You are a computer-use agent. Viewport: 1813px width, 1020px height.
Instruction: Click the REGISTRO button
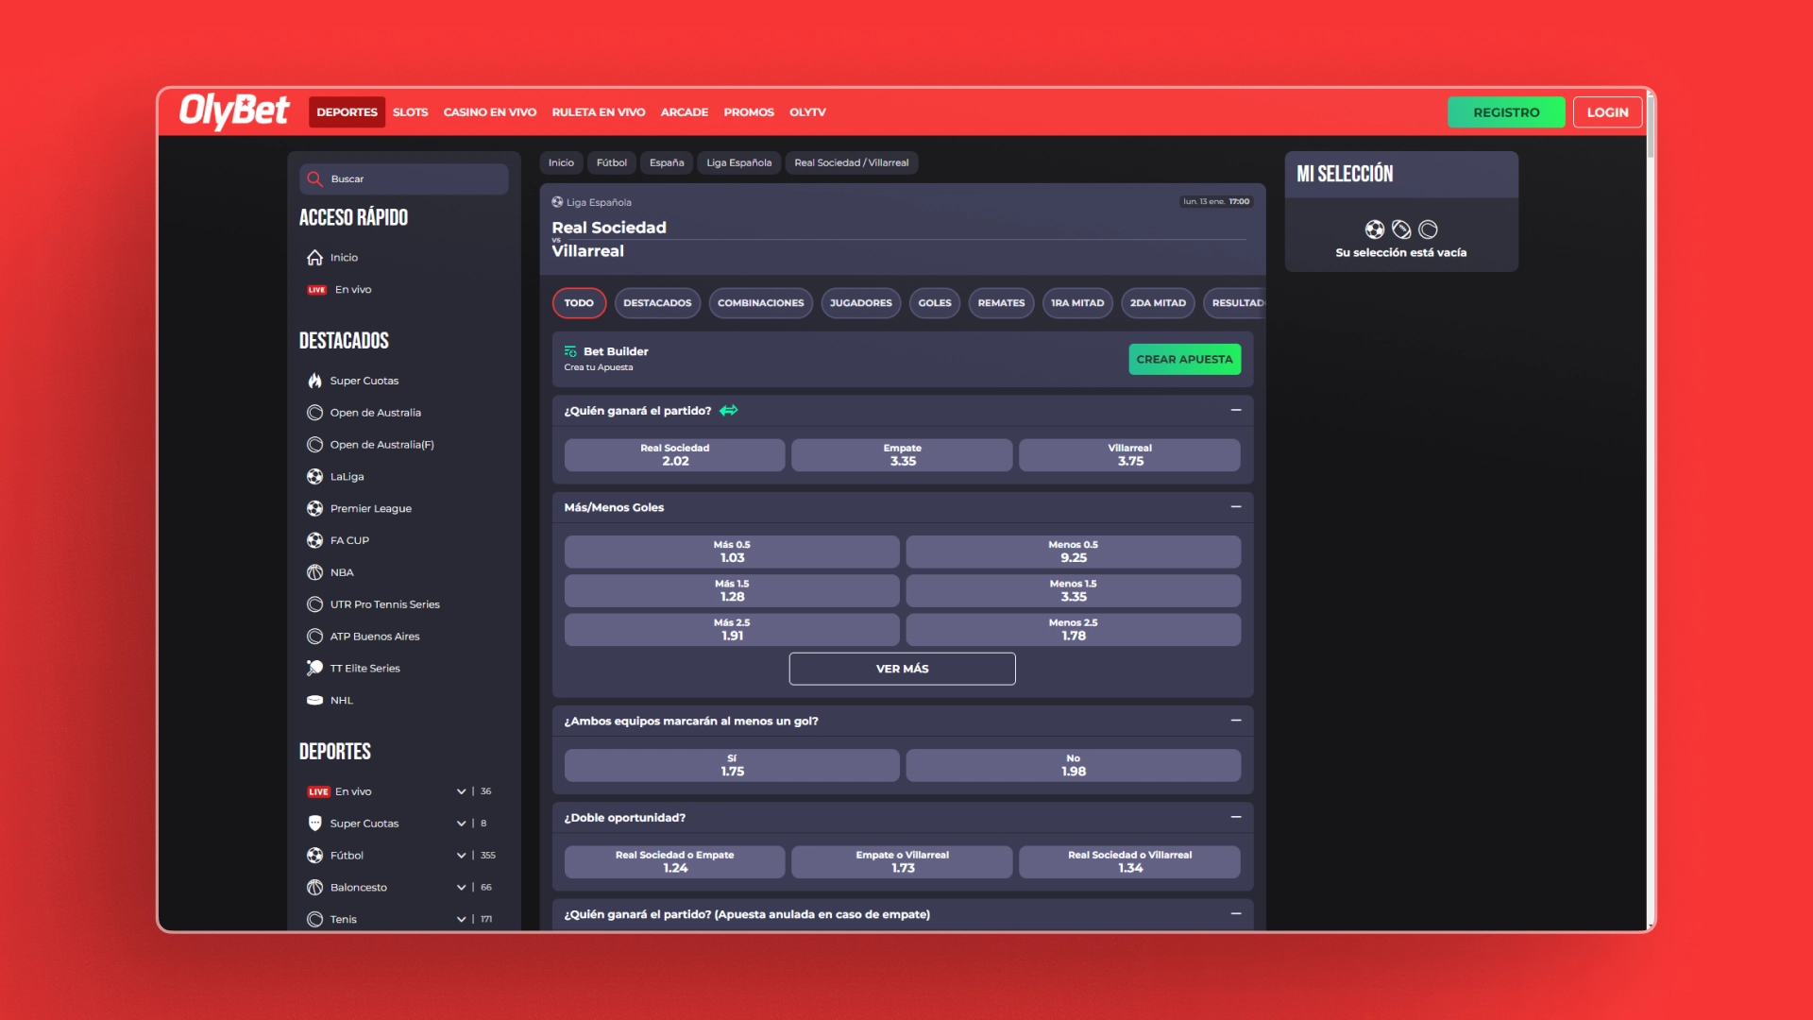pyautogui.click(x=1506, y=112)
